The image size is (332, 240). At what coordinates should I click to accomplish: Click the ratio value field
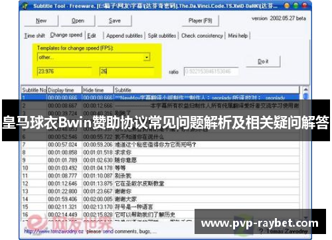click(x=211, y=72)
